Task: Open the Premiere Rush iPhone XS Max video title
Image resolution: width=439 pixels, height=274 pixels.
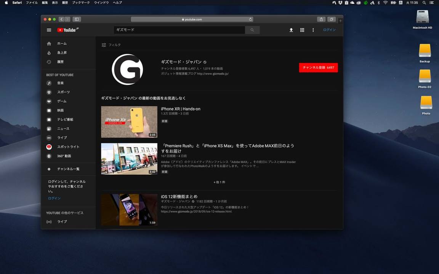Action: click(228, 148)
